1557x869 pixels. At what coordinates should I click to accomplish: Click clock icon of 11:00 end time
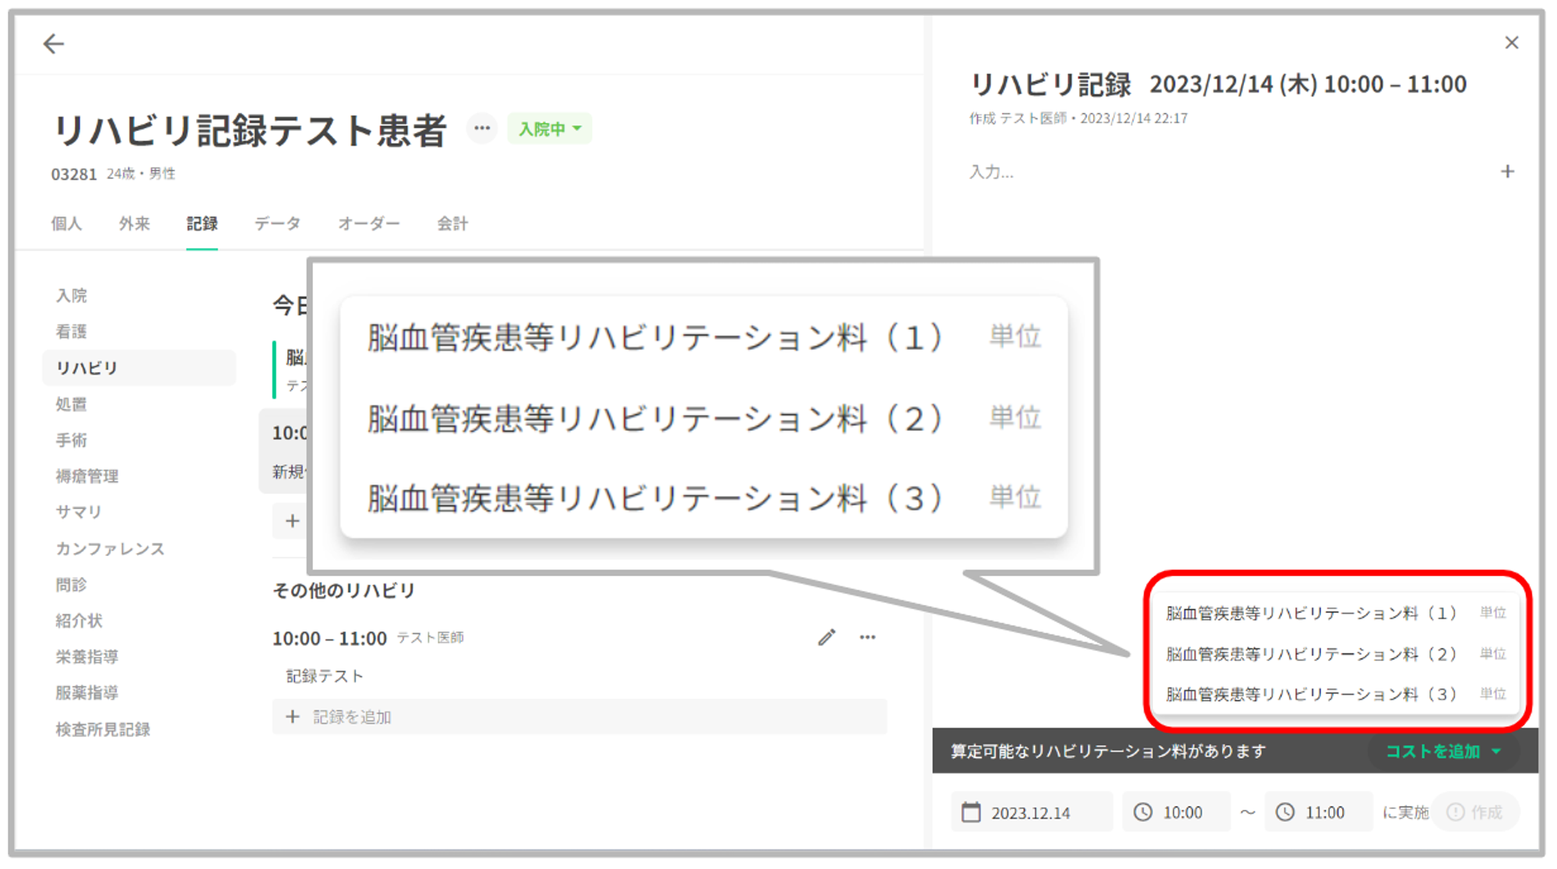1285,812
